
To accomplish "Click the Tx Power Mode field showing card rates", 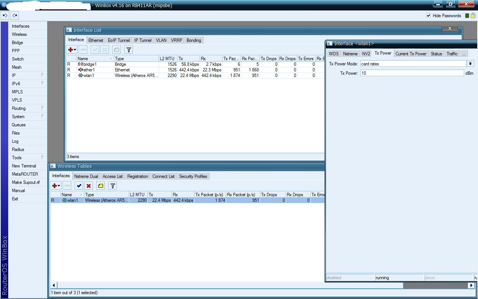I will [413, 64].
